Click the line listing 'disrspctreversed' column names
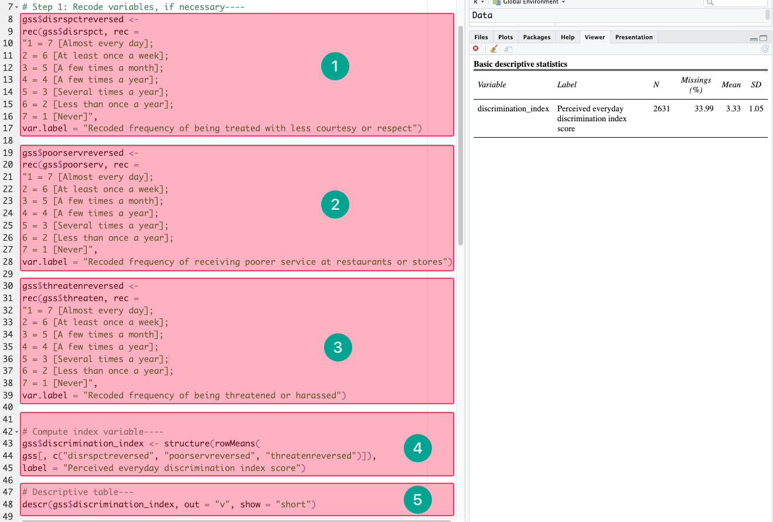This screenshot has width=773, height=522. pyautogui.click(x=199, y=456)
